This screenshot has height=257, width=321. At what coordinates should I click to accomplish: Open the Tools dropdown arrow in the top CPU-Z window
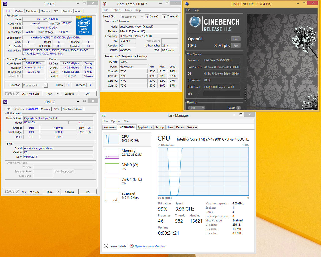[x=58, y=94]
